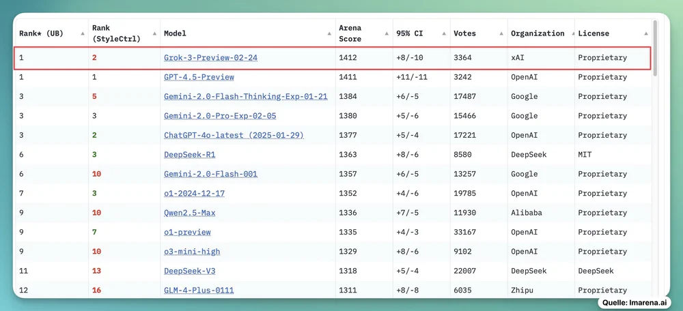Select the votes value 33167
Image resolution: width=683 pixels, height=311 pixels.
[464, 233]
